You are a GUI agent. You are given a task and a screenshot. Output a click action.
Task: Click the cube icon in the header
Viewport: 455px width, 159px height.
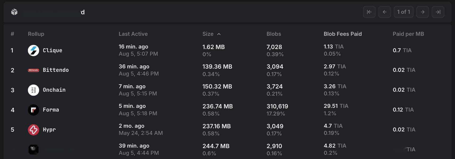(x=14, y=12)
